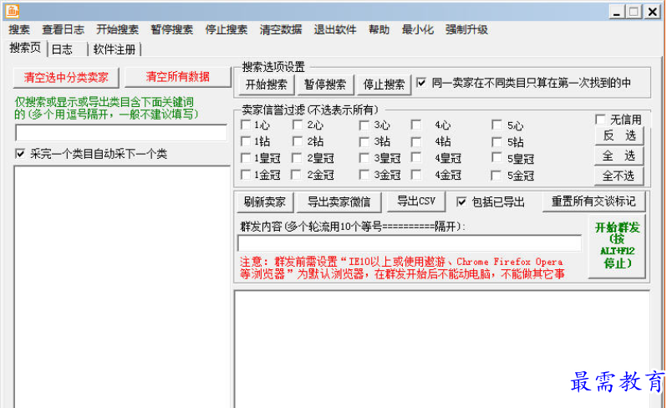Click the seller results list area
The height and width of the screenshot is (408, 672).
(442, 349)
